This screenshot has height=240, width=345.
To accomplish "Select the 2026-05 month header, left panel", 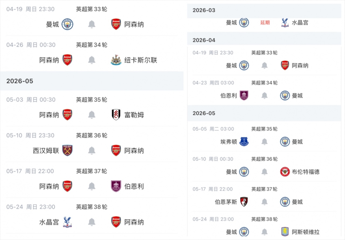I will point(20,81).
